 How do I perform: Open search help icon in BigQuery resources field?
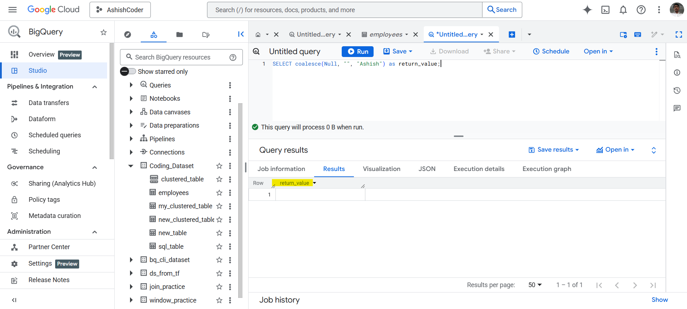[x=233, y=57]
